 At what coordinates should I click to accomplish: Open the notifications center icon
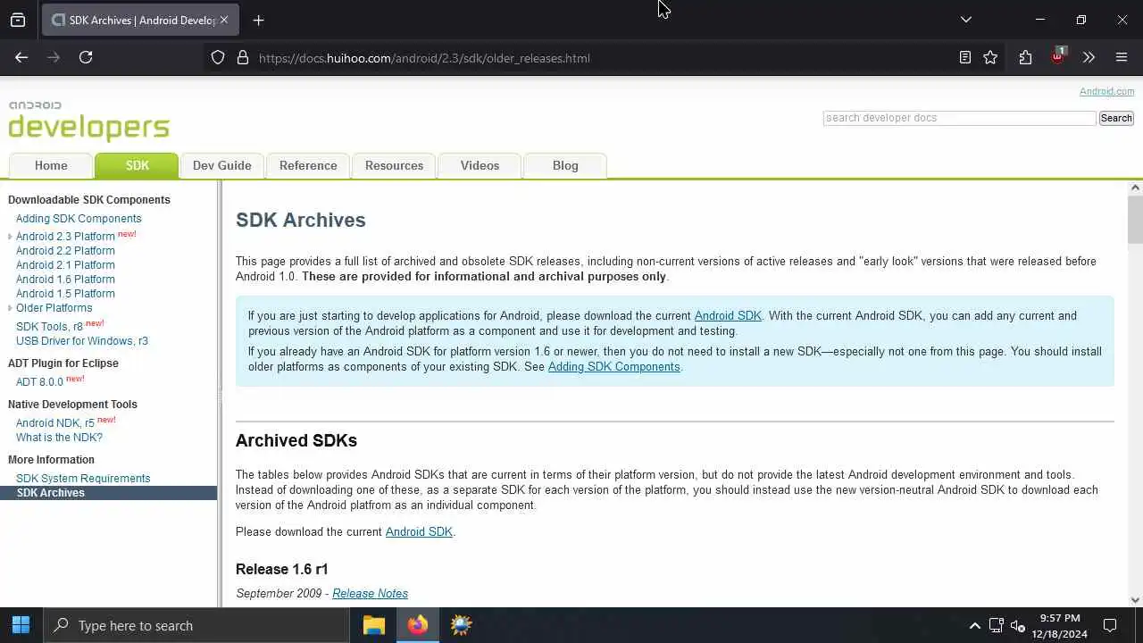pyautogui.click(x=1110, y=625)
